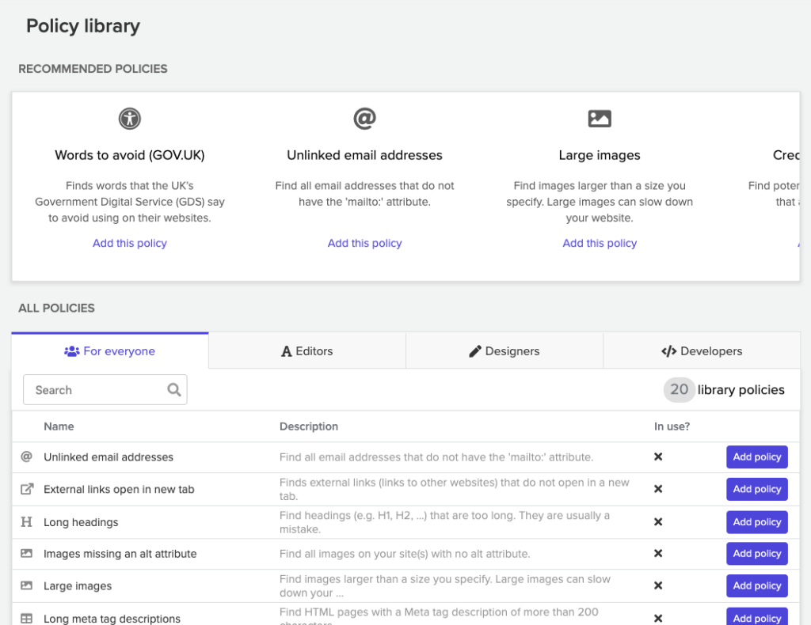Add policy button for External links open in new tab
811x625 pixels.
[756, 489]
